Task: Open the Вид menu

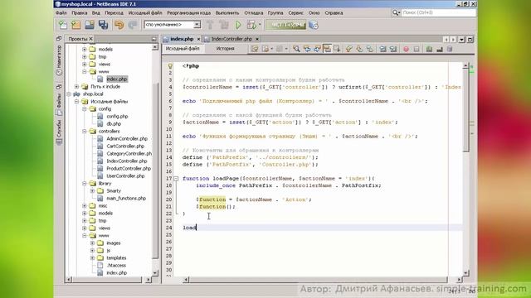Action: [96, 13]
